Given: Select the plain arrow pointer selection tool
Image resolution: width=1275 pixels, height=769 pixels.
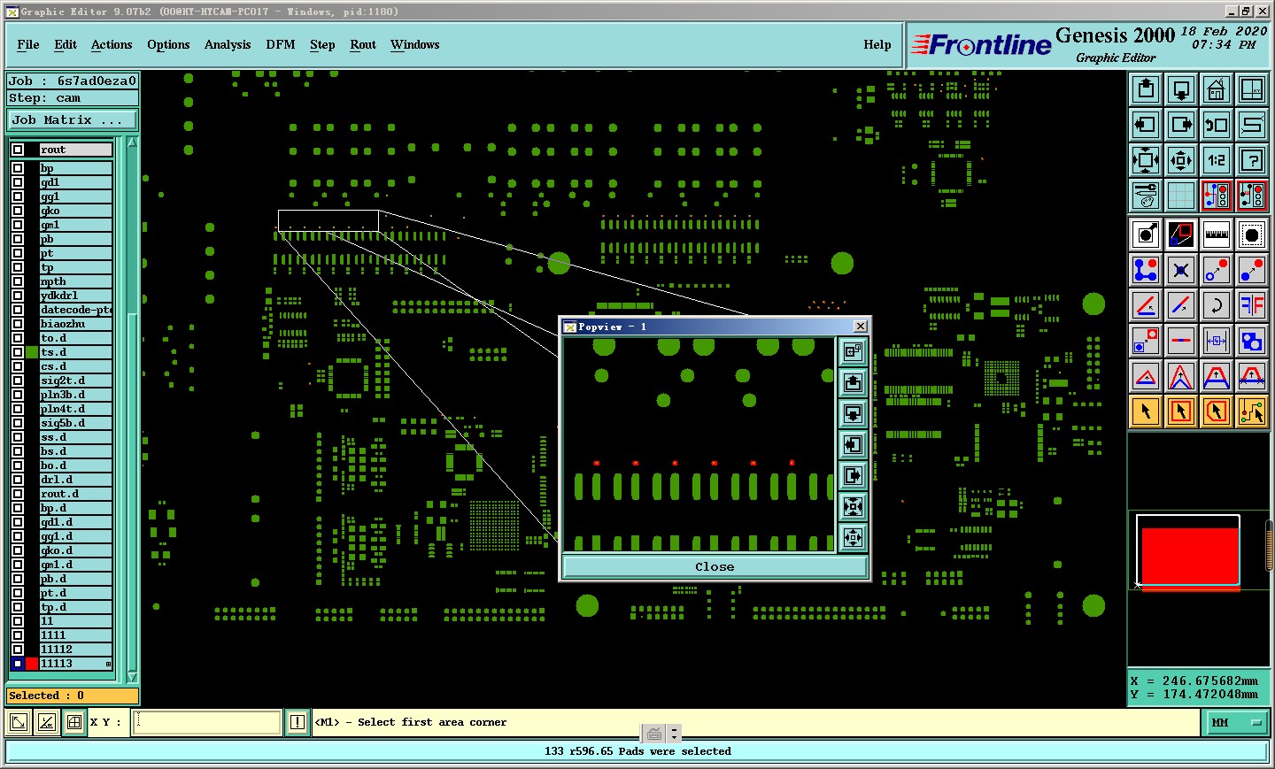Looking at the screenshot, I should coord(1146,411).
